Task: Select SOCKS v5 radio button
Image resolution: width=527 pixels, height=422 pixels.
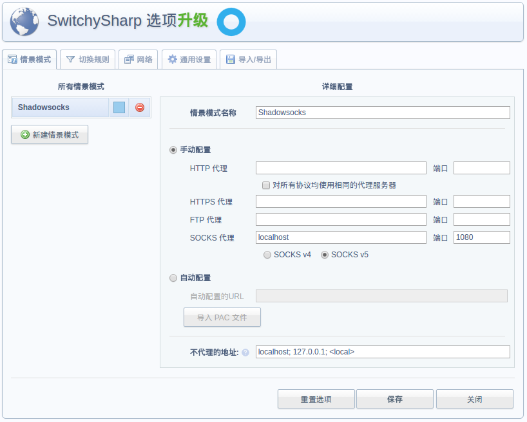Action: pyautogui.click(x=324, y=255)
